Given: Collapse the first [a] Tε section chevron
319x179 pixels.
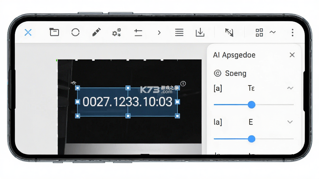Looking at the screenshot, I should coord(290,88).
